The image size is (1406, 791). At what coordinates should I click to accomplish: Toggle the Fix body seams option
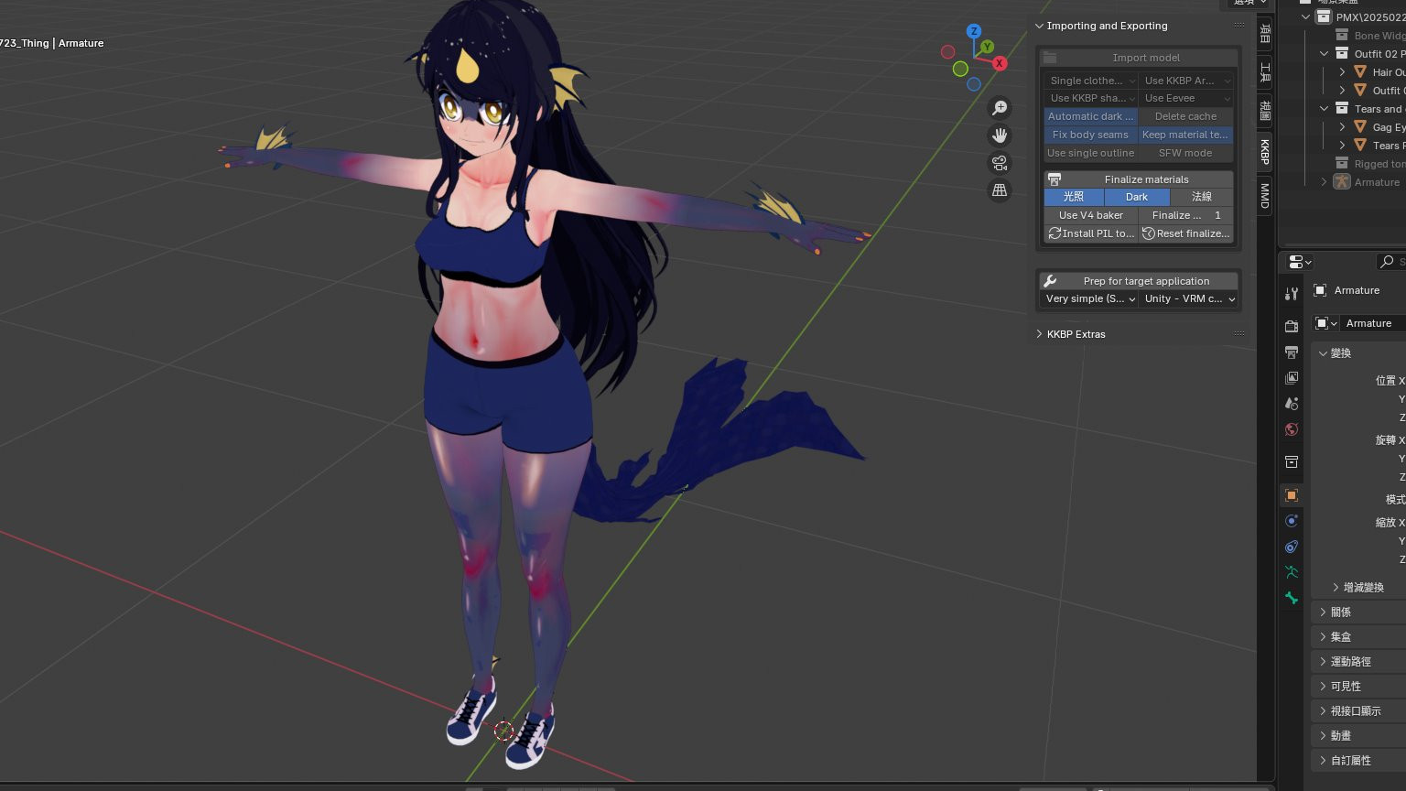click(1090, 135)
